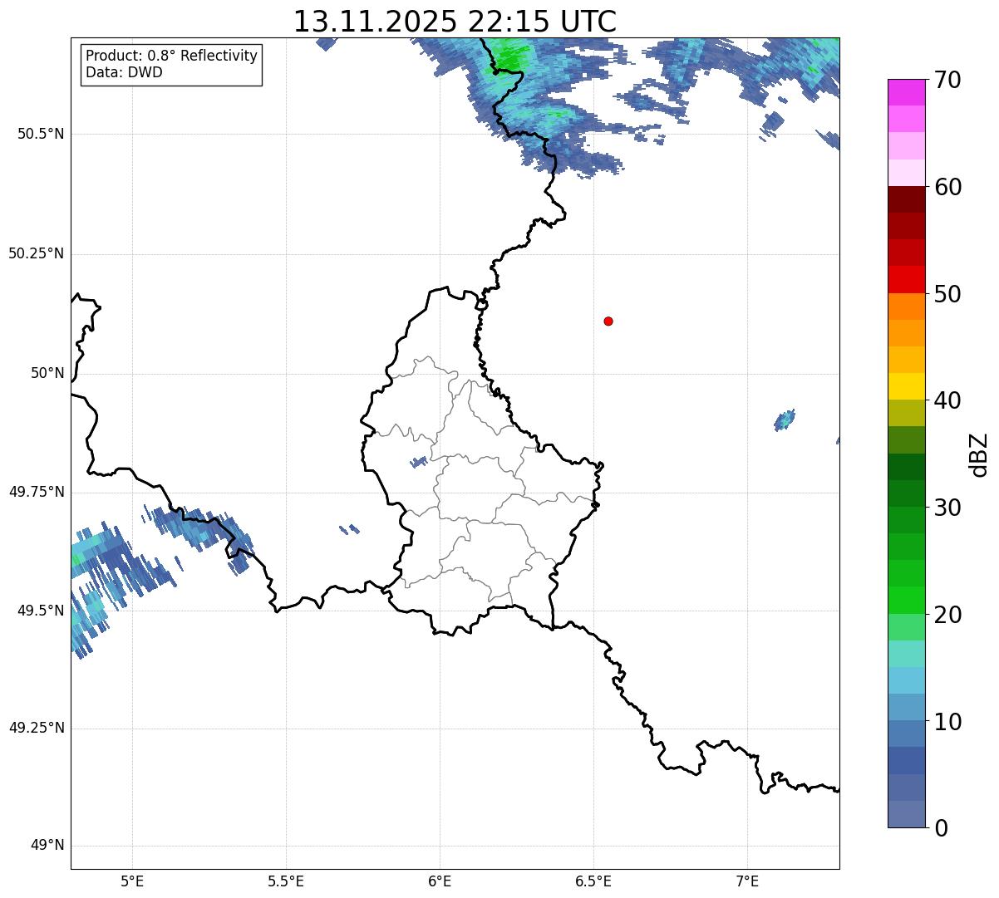Click the colorbar tick value 0

941,828
